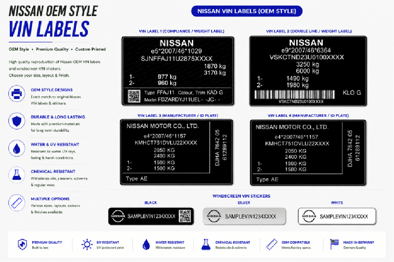Screen dimensions: 394x262
Task: Click the ruler icon beside OEM Compatible
Action: coord(271,244)
